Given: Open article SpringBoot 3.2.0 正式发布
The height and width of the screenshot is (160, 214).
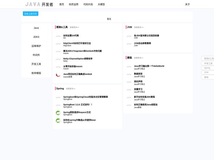Looking at the screenshot, I should tap(78, 105).
